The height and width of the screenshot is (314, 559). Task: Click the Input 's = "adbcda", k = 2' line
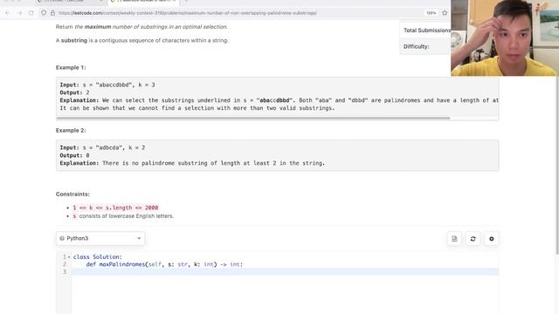pos(102,147)
